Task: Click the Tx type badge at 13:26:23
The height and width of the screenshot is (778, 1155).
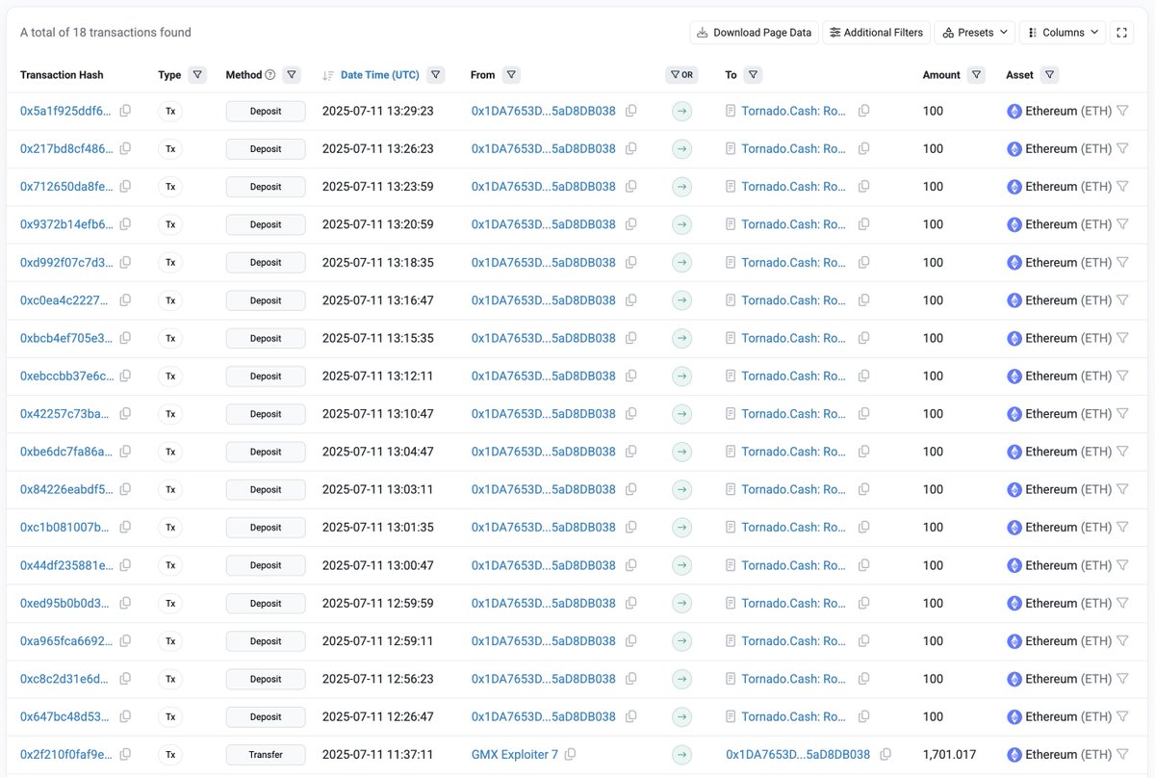Action: [170, 148]
